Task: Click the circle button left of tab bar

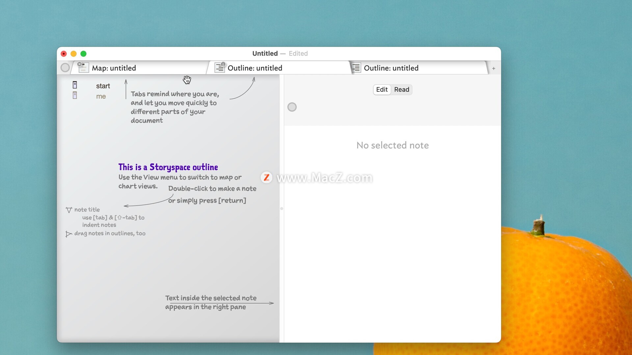Action: point(65,68)
